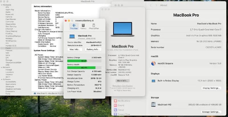Select This Mac tab in coconutBattery

coord(74,26)
